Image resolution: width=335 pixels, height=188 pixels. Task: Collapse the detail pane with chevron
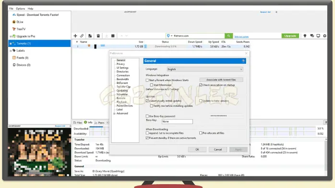pos(325,122)
